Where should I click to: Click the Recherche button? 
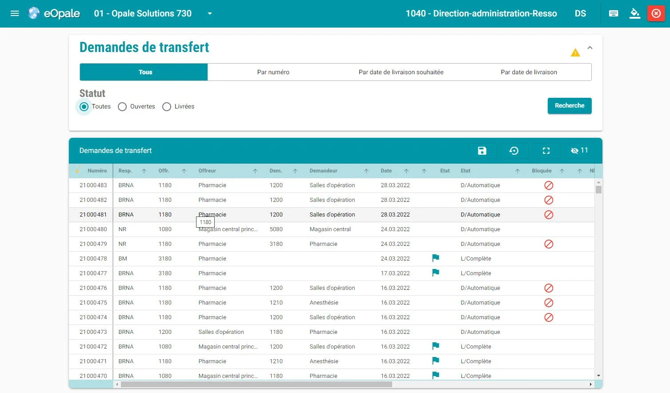(x=570, y=106)
